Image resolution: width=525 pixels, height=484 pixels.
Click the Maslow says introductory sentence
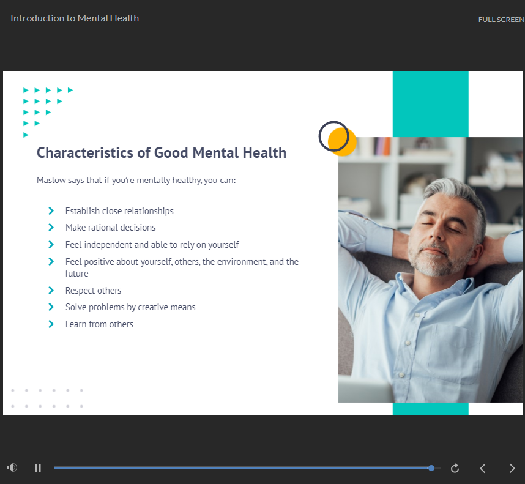[136, 181]
